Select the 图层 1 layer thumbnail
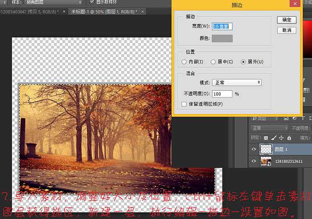 coord(266,149)
